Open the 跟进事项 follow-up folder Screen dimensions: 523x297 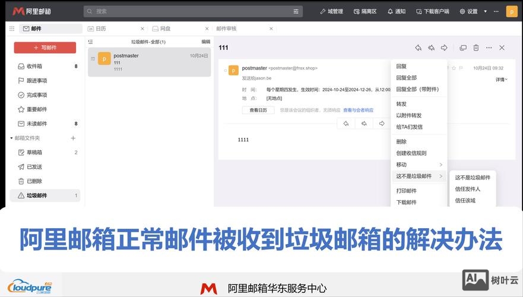pyautogui.click(x=46, y=80)
